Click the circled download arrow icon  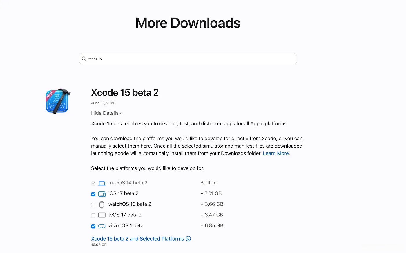pos(188,239)
